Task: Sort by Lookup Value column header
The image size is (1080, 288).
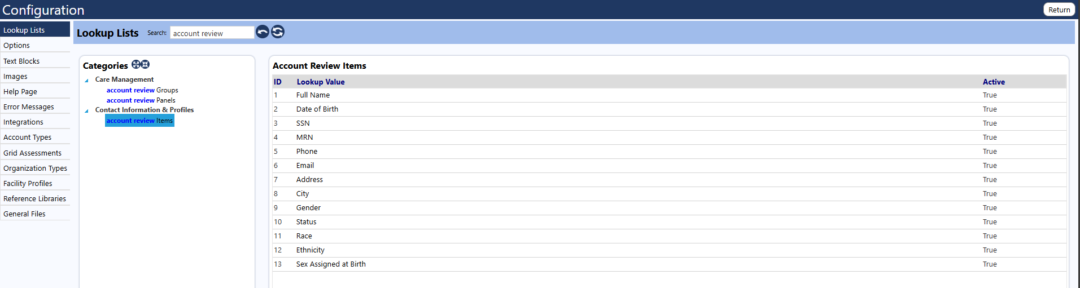Action: click(x=321, y=82)
